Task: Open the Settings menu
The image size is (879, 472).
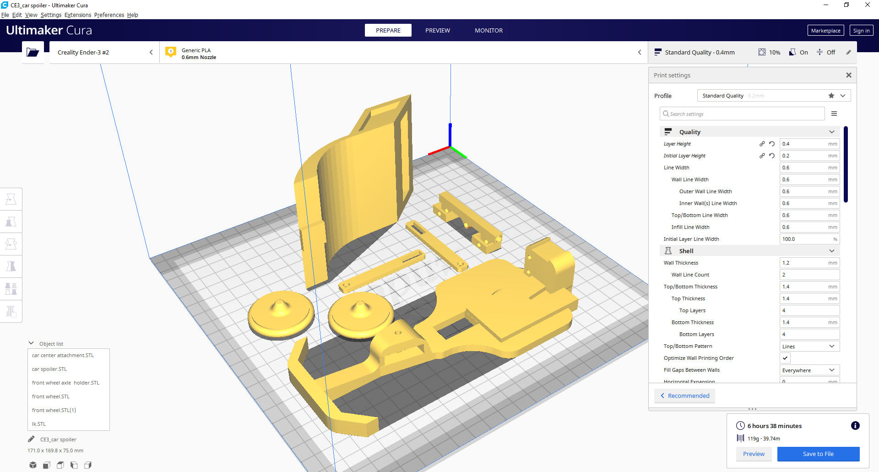Action: click(51, 15)
